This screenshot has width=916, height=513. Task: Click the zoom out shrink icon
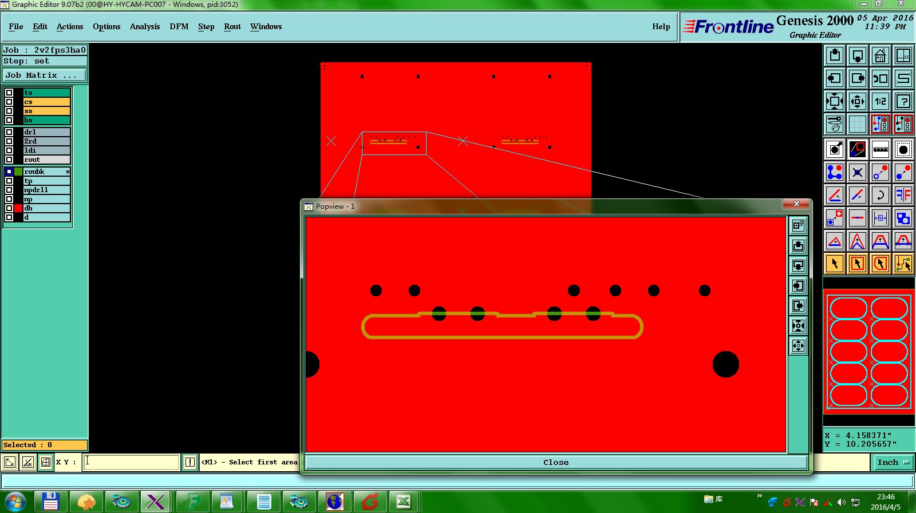pyautogui.click(x=858, y=101)
